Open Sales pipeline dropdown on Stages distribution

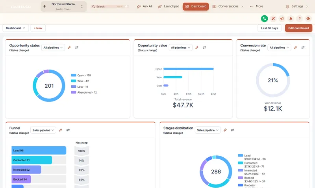coord(208,130)
